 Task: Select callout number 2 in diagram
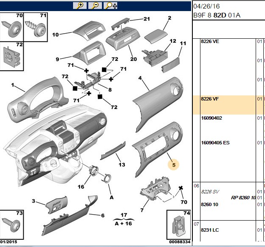point(169,18)
